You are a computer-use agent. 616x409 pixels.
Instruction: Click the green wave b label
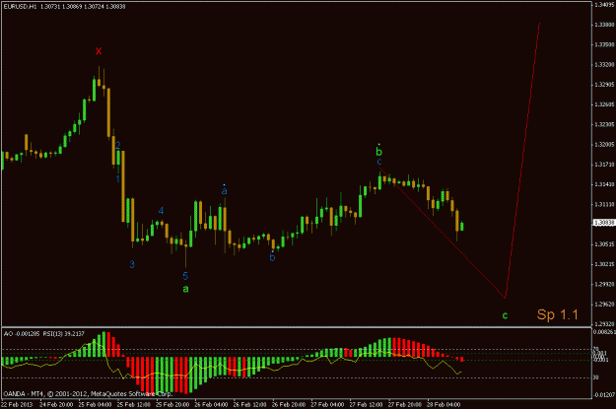(379, 151)
